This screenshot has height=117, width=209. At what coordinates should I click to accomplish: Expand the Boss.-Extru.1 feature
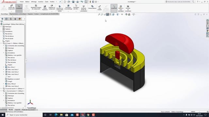pyautogui.click(x=4, y=67)
